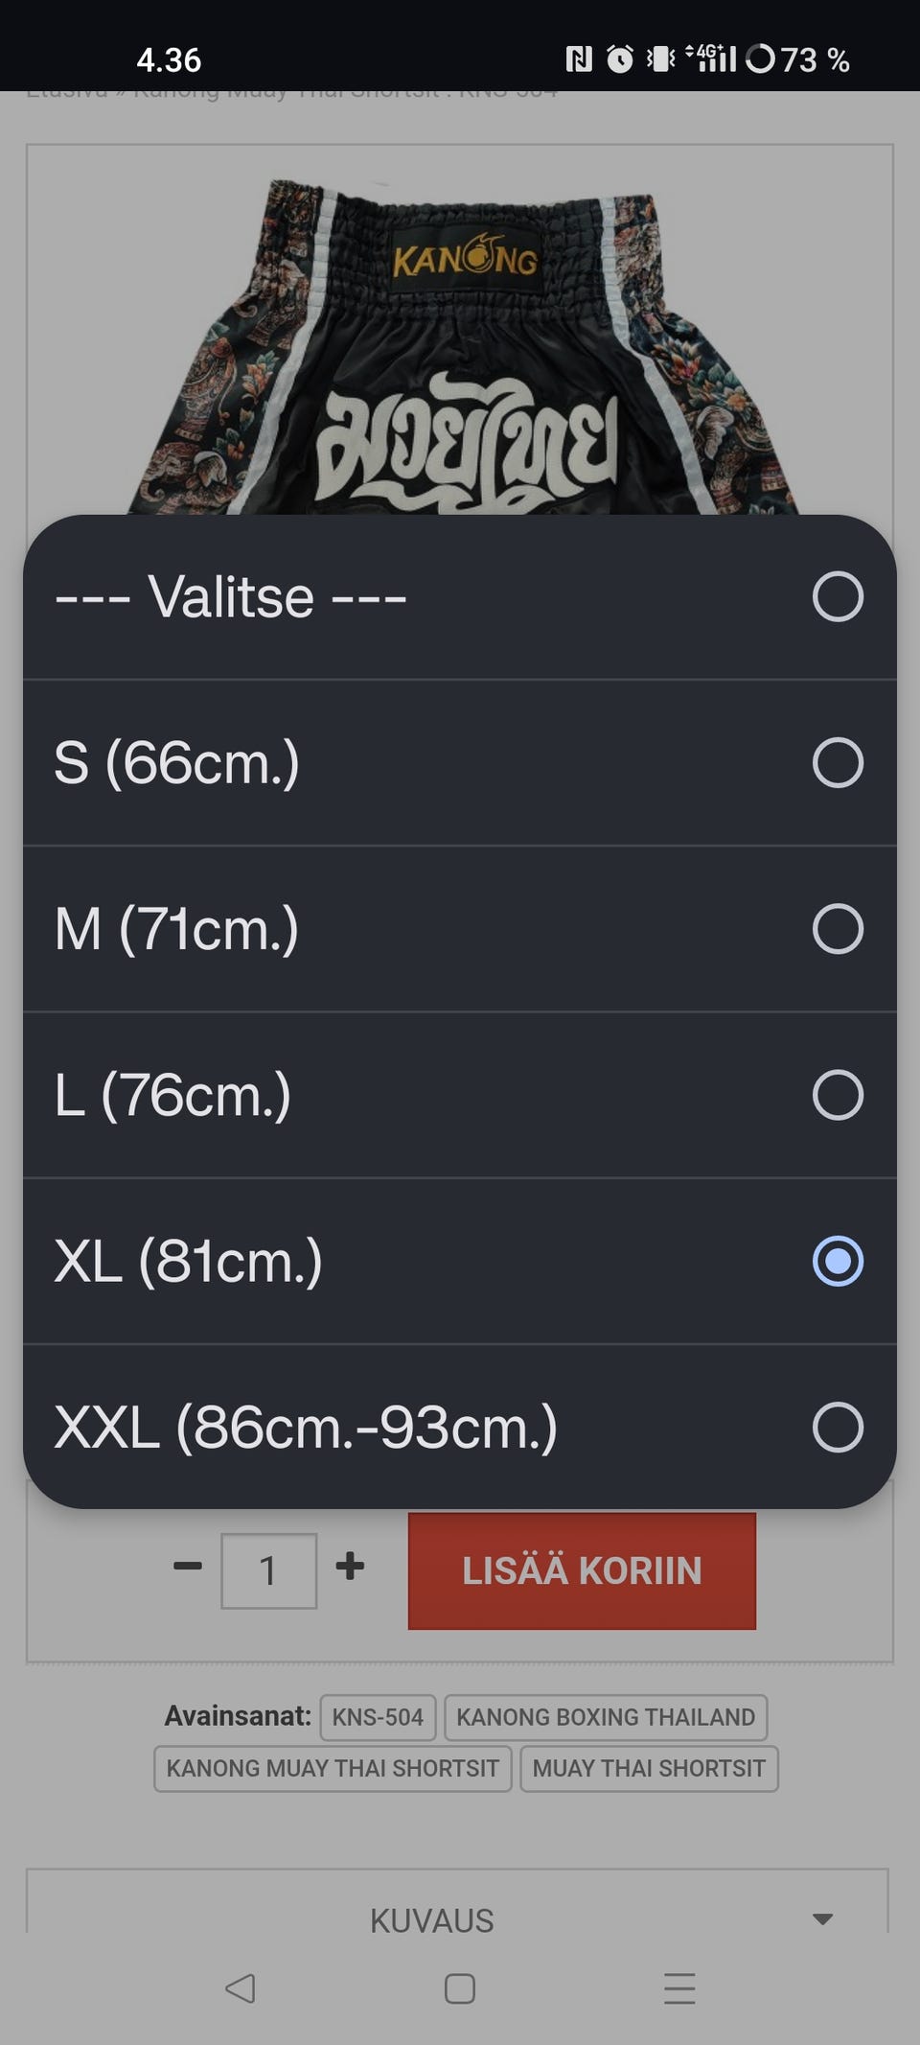This screenshot has height=2045, width=920.
Task: Select the S (66cm.) radio button
Action: tap(838, 763)
